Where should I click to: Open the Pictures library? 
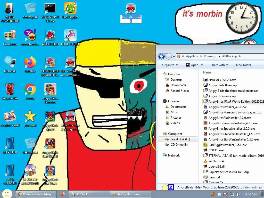point(174,118)
